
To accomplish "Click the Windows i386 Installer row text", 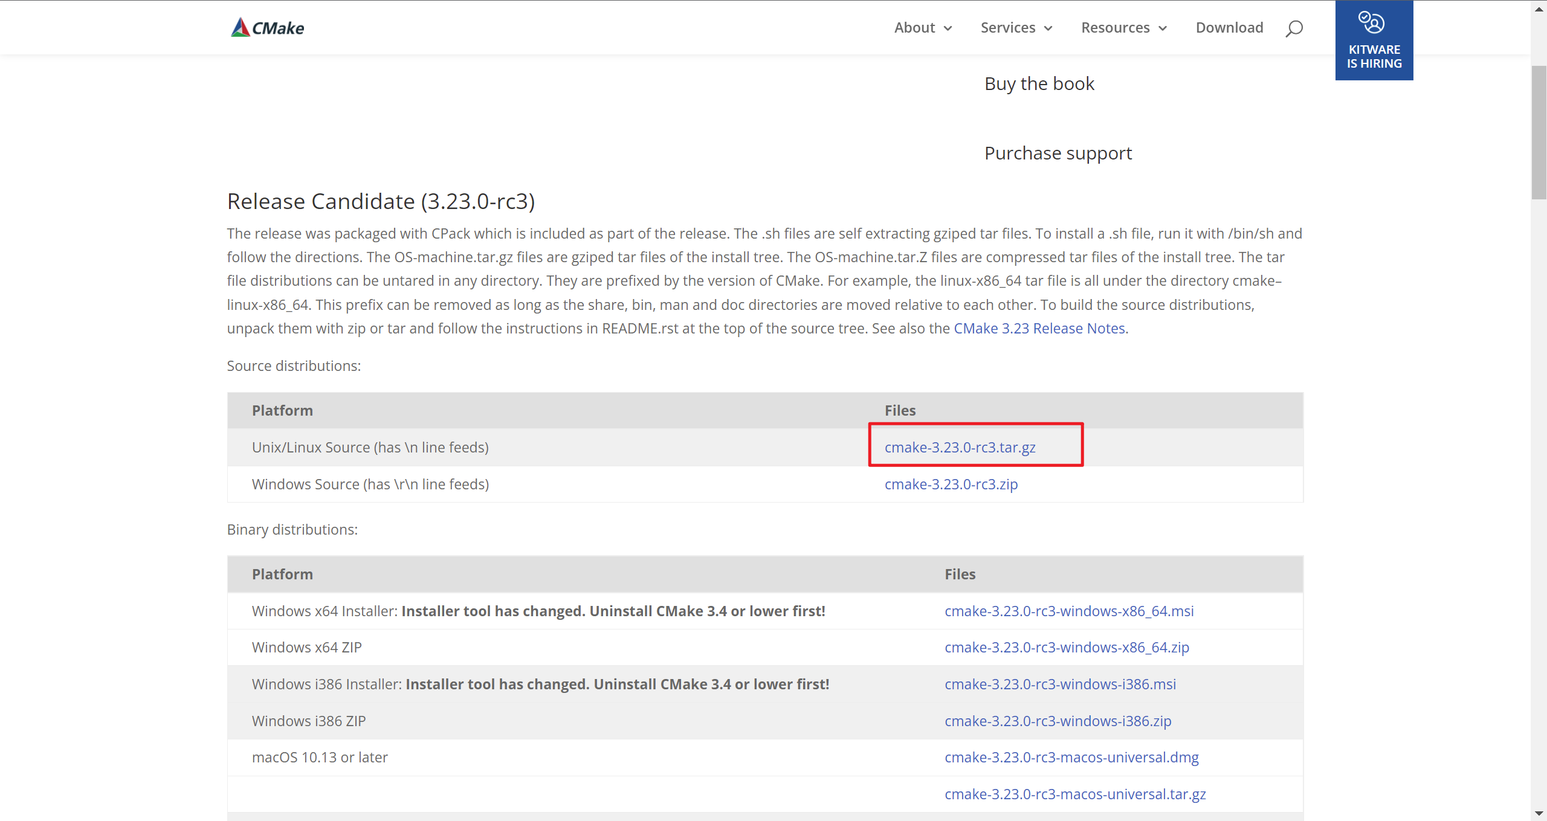I will pyautogui.click(x=541, y=684).
